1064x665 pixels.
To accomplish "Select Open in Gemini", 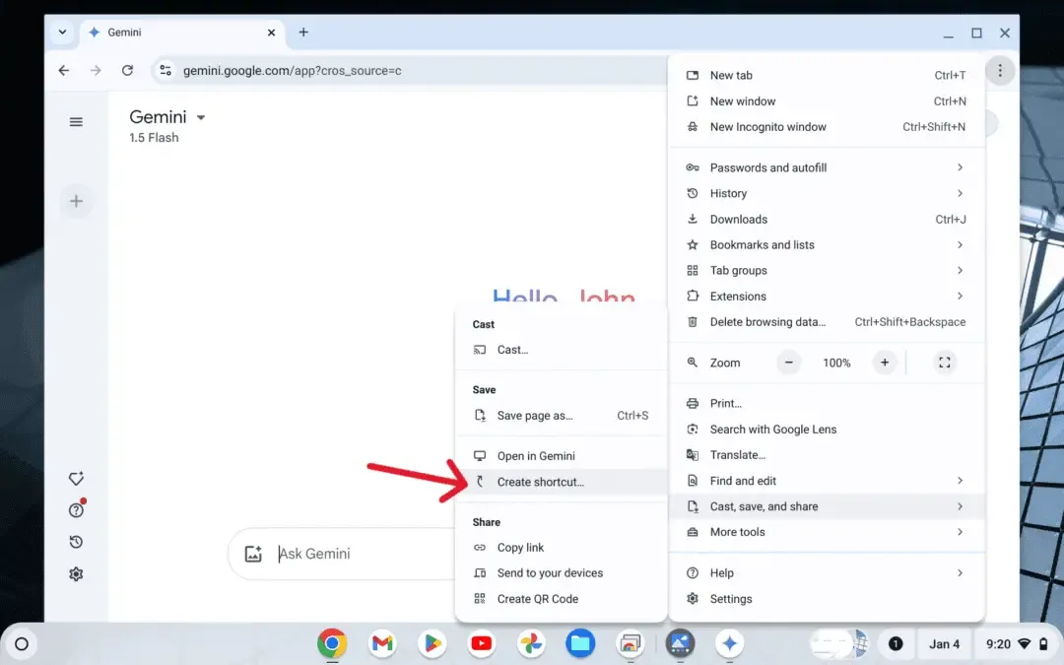I will coord(562,456).
